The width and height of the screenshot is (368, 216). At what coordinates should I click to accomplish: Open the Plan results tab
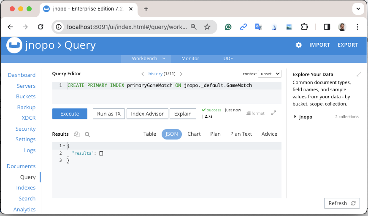[216, 134]
